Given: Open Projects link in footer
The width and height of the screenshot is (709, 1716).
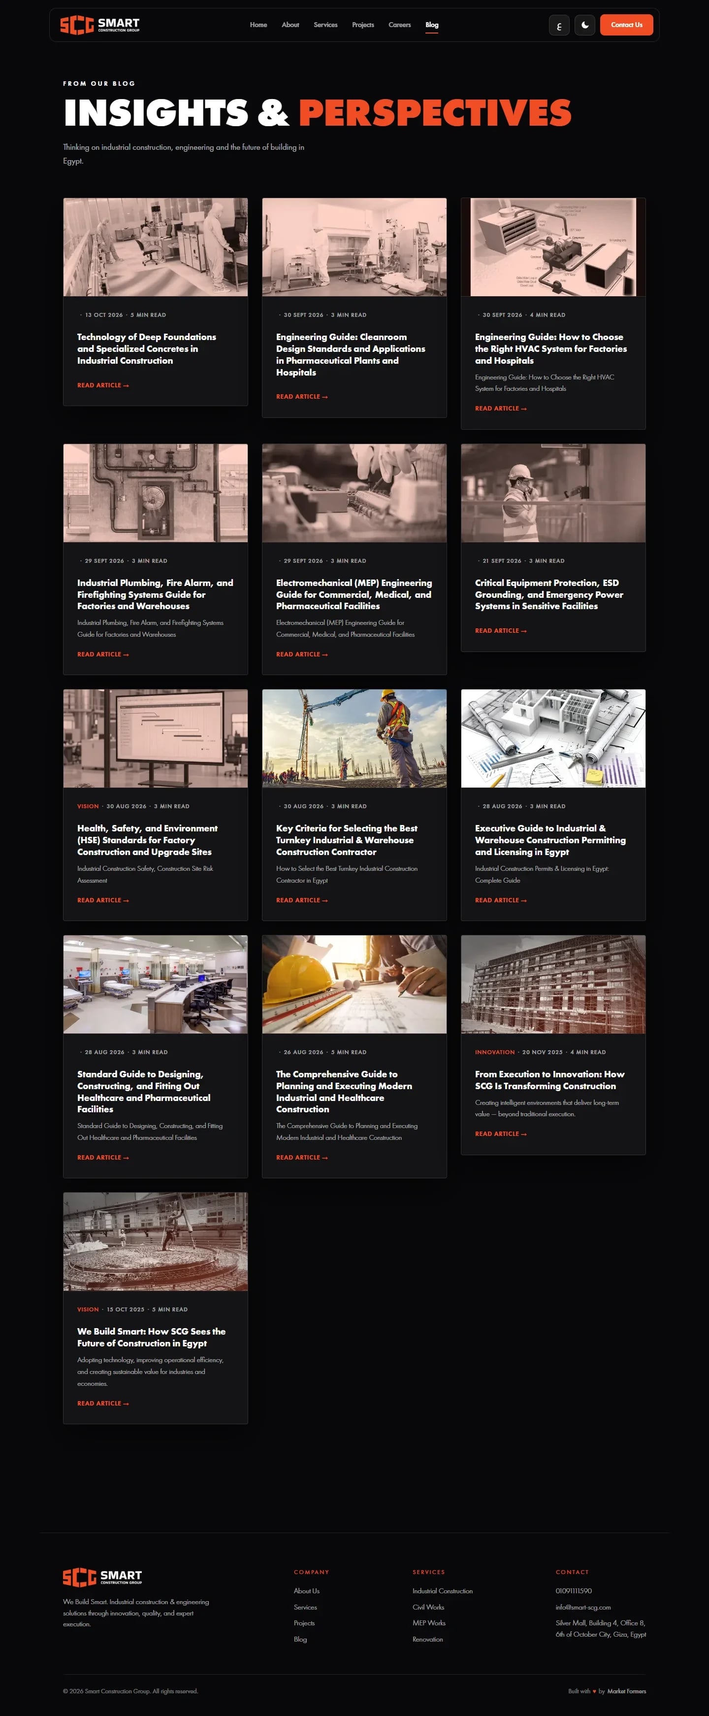Looking at the screenshot, I should pos(304,1623).
